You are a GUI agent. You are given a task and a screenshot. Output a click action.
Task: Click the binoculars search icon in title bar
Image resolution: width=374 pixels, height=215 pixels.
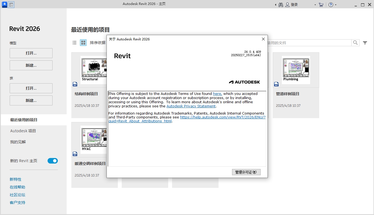point(281,5)
